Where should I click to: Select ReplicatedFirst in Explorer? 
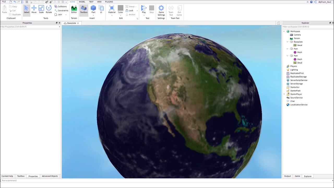click(x=297, y=73)
